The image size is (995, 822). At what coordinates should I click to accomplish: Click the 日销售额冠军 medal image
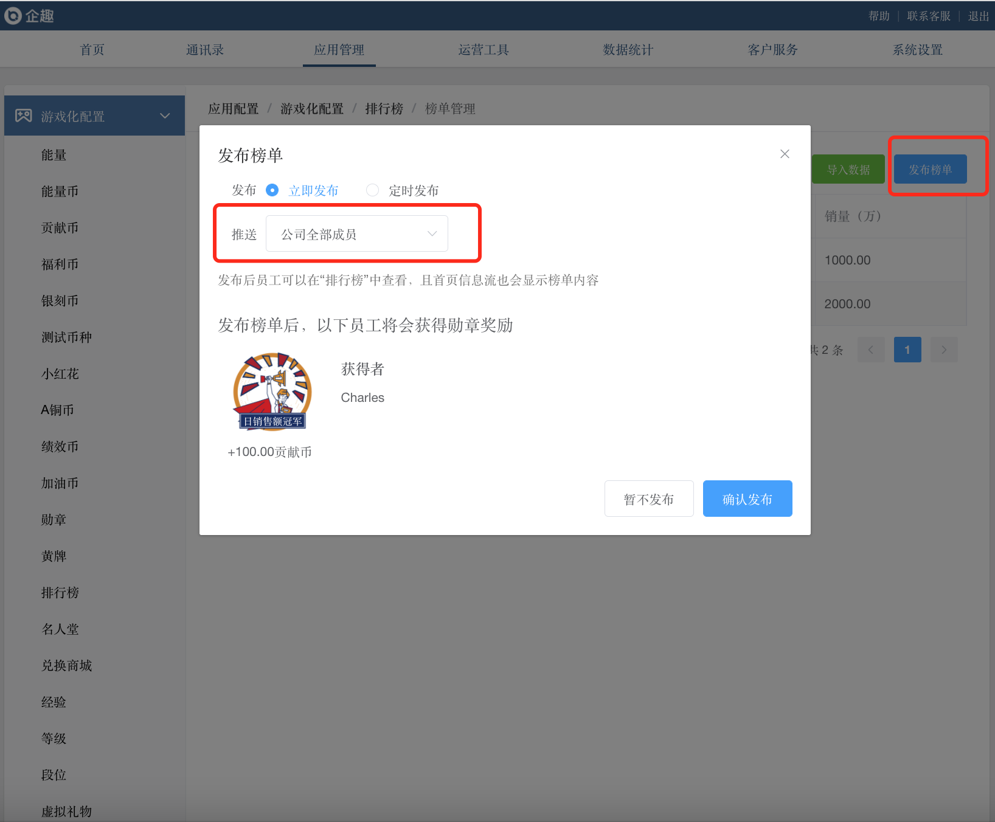(272, 392)
